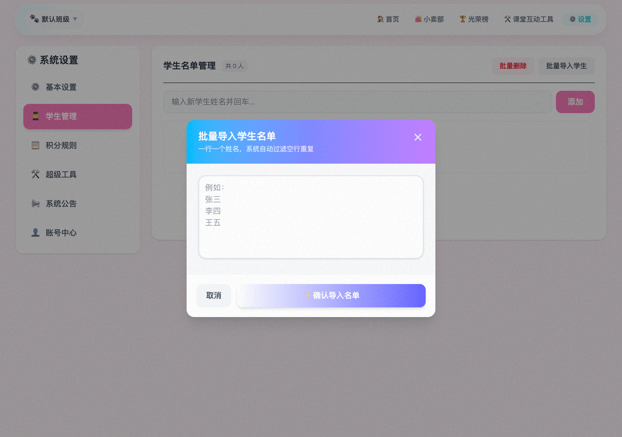
Task: Click the person icon for 账号中心
Action: click(35, 233)
